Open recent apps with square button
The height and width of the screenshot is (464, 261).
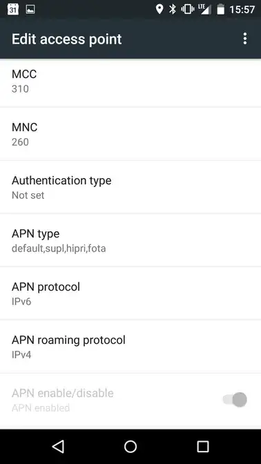tap(203, 447)
